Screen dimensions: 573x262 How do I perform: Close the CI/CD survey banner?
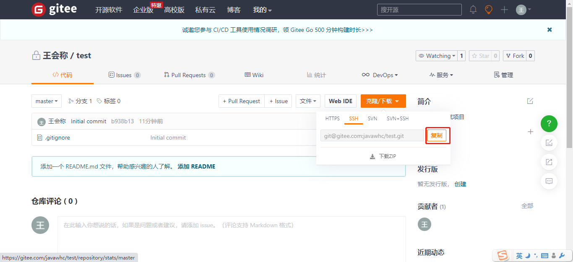point(550,30)
